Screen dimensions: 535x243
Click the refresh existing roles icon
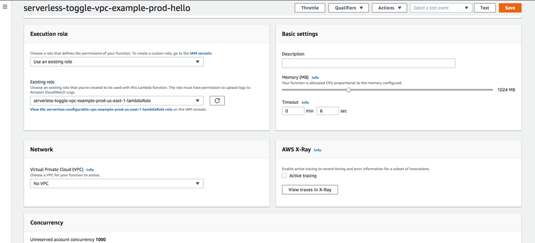[x=217, y=101]
